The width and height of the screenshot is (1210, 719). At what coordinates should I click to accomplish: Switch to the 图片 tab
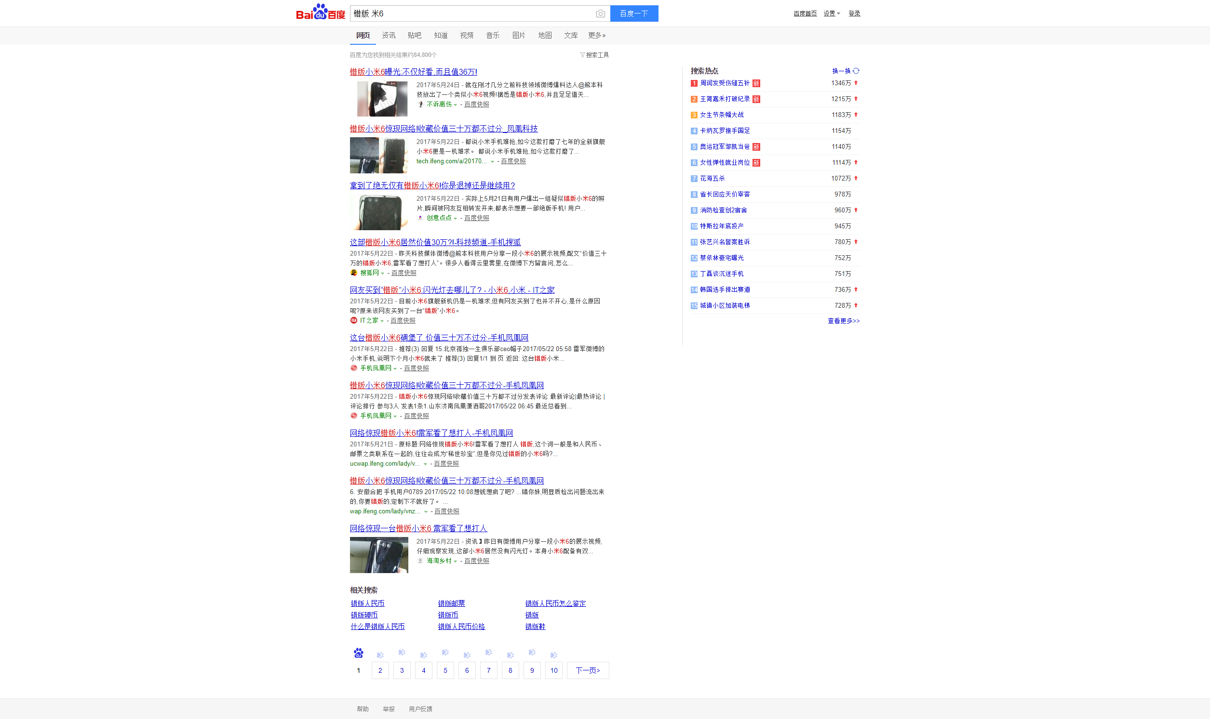click(519, 35)
